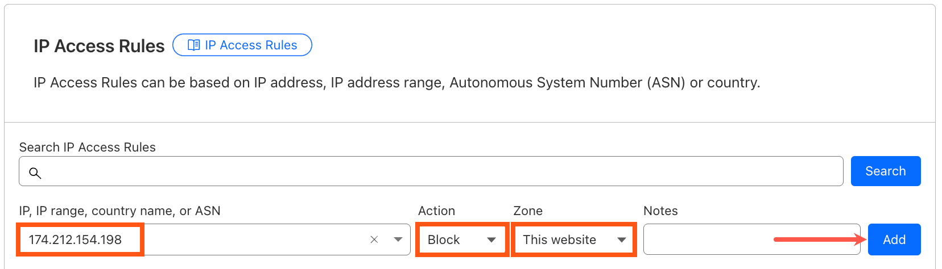Open the IP Access Rules documentation link
Image resolution: width=942 pixels, height=269 pixels.
242,45
